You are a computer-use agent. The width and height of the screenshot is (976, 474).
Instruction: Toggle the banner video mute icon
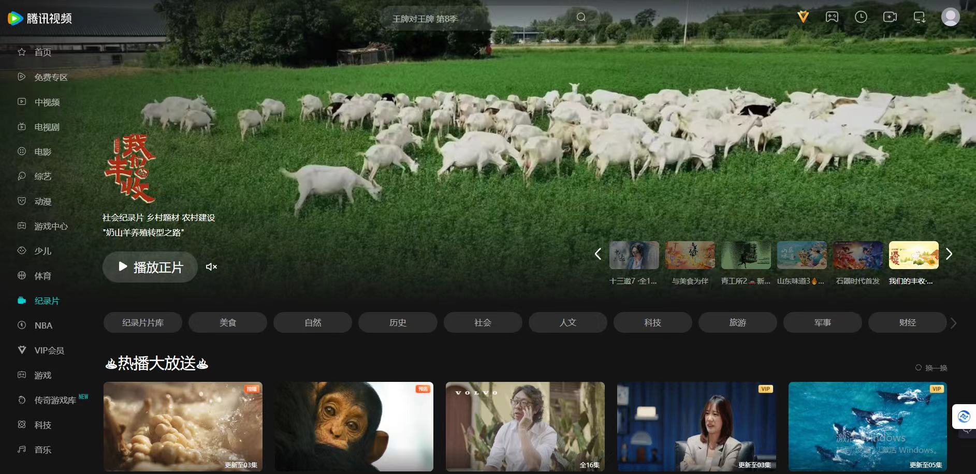click(211, 267)
